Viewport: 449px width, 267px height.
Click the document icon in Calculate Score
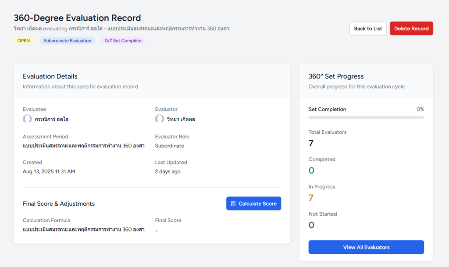pos(233,203)
